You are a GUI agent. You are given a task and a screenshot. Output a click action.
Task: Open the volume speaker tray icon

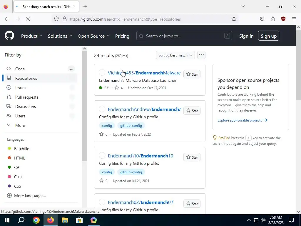263,220
